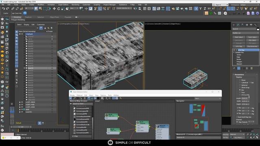Open the Hierarchy tab in command panel
The image size is (260, 146).
(x=243, y=25)
